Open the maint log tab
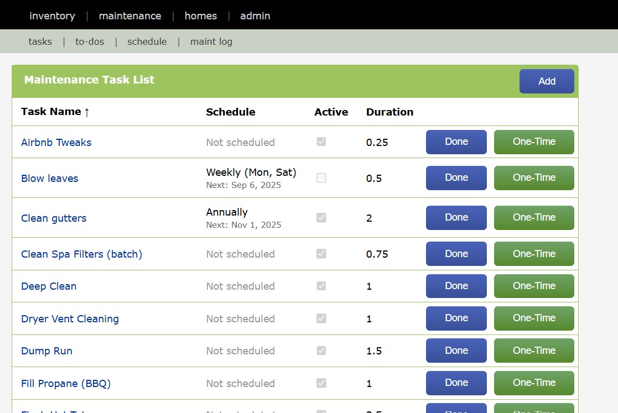 point(211,41)
